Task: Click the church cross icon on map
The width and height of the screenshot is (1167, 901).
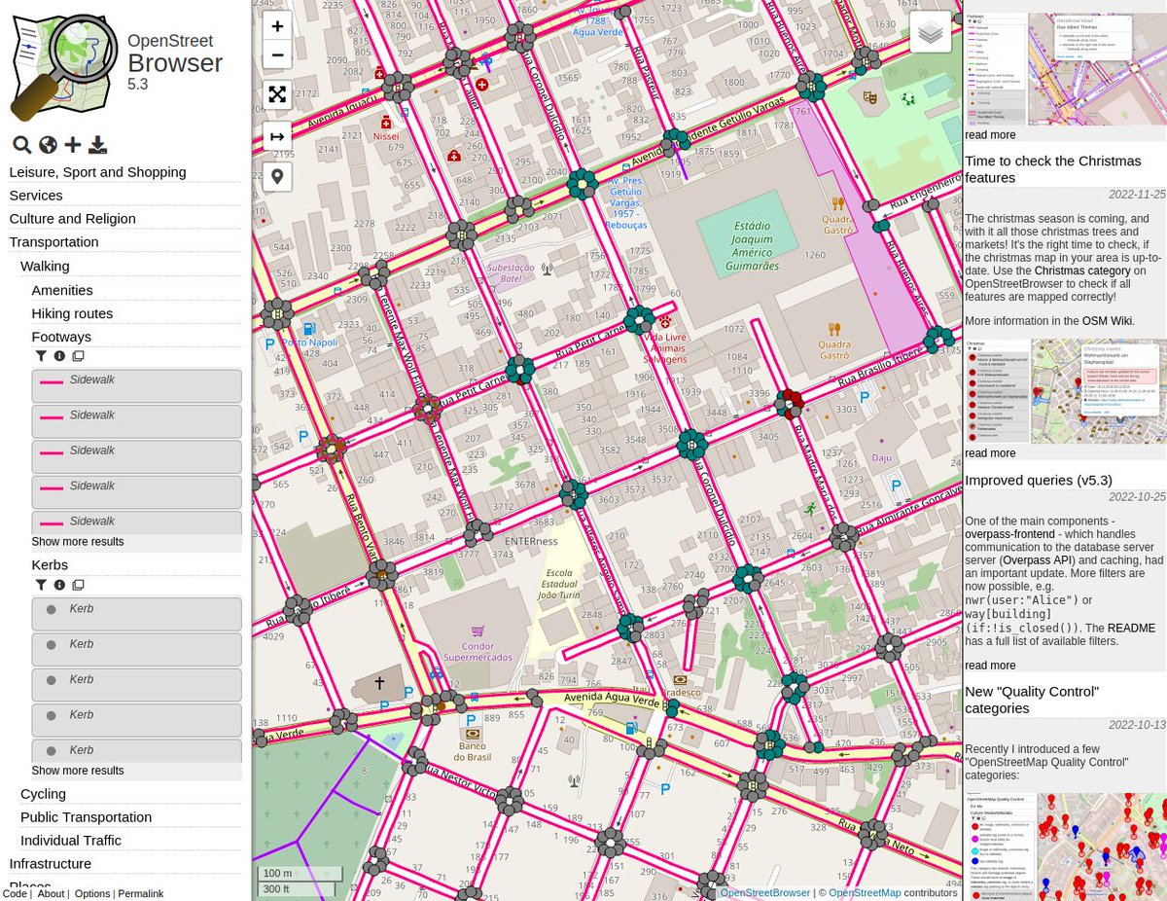Action: tap(379, 683)
